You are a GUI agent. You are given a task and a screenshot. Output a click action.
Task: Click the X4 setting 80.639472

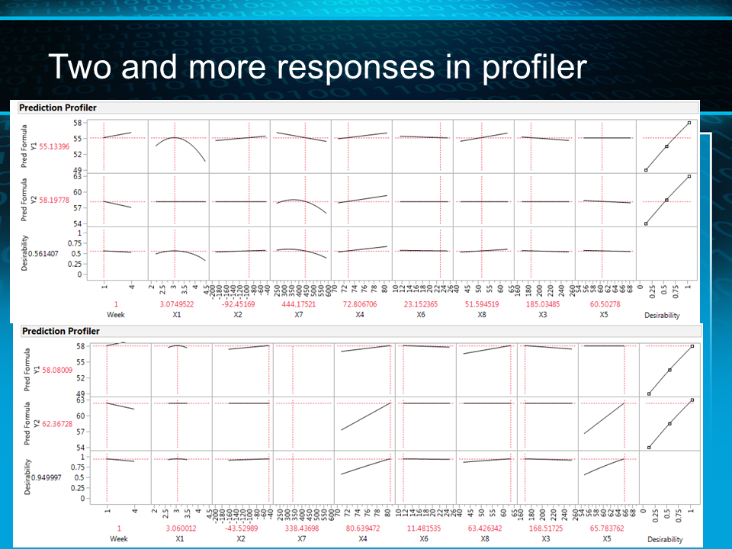pos(363,528)
